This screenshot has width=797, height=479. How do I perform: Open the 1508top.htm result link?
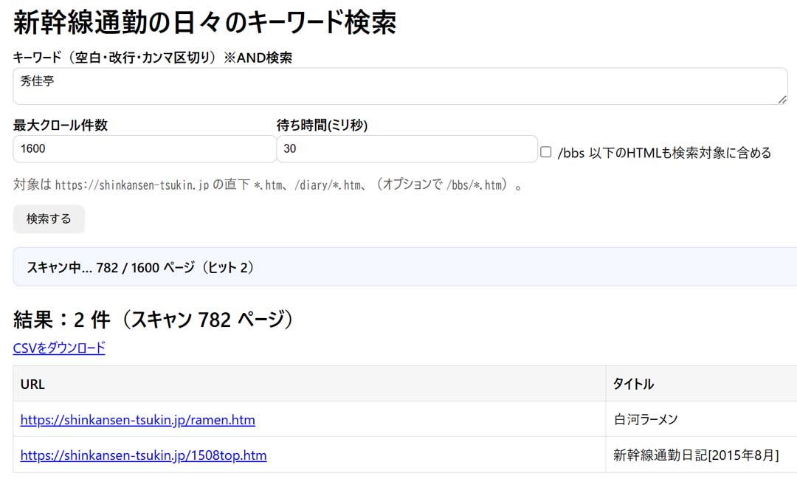click(x=143, y=455)
